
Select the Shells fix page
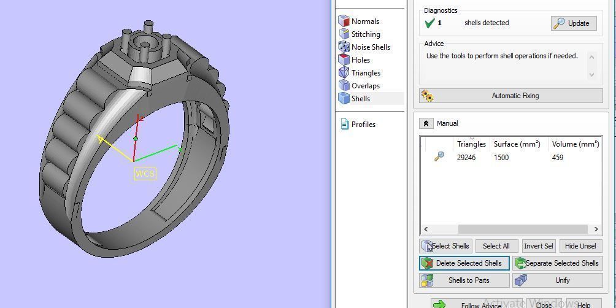pyautogui.click(x=371, y=99)
